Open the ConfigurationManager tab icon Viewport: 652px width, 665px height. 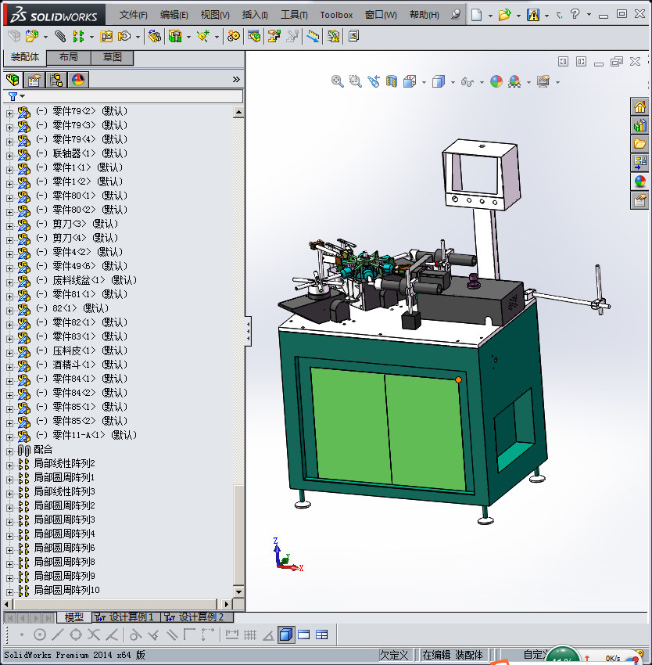click(56, 80)
